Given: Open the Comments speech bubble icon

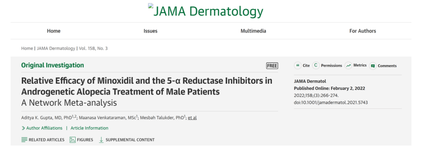Looking at the screenshot, I should (x=373, y=66).
